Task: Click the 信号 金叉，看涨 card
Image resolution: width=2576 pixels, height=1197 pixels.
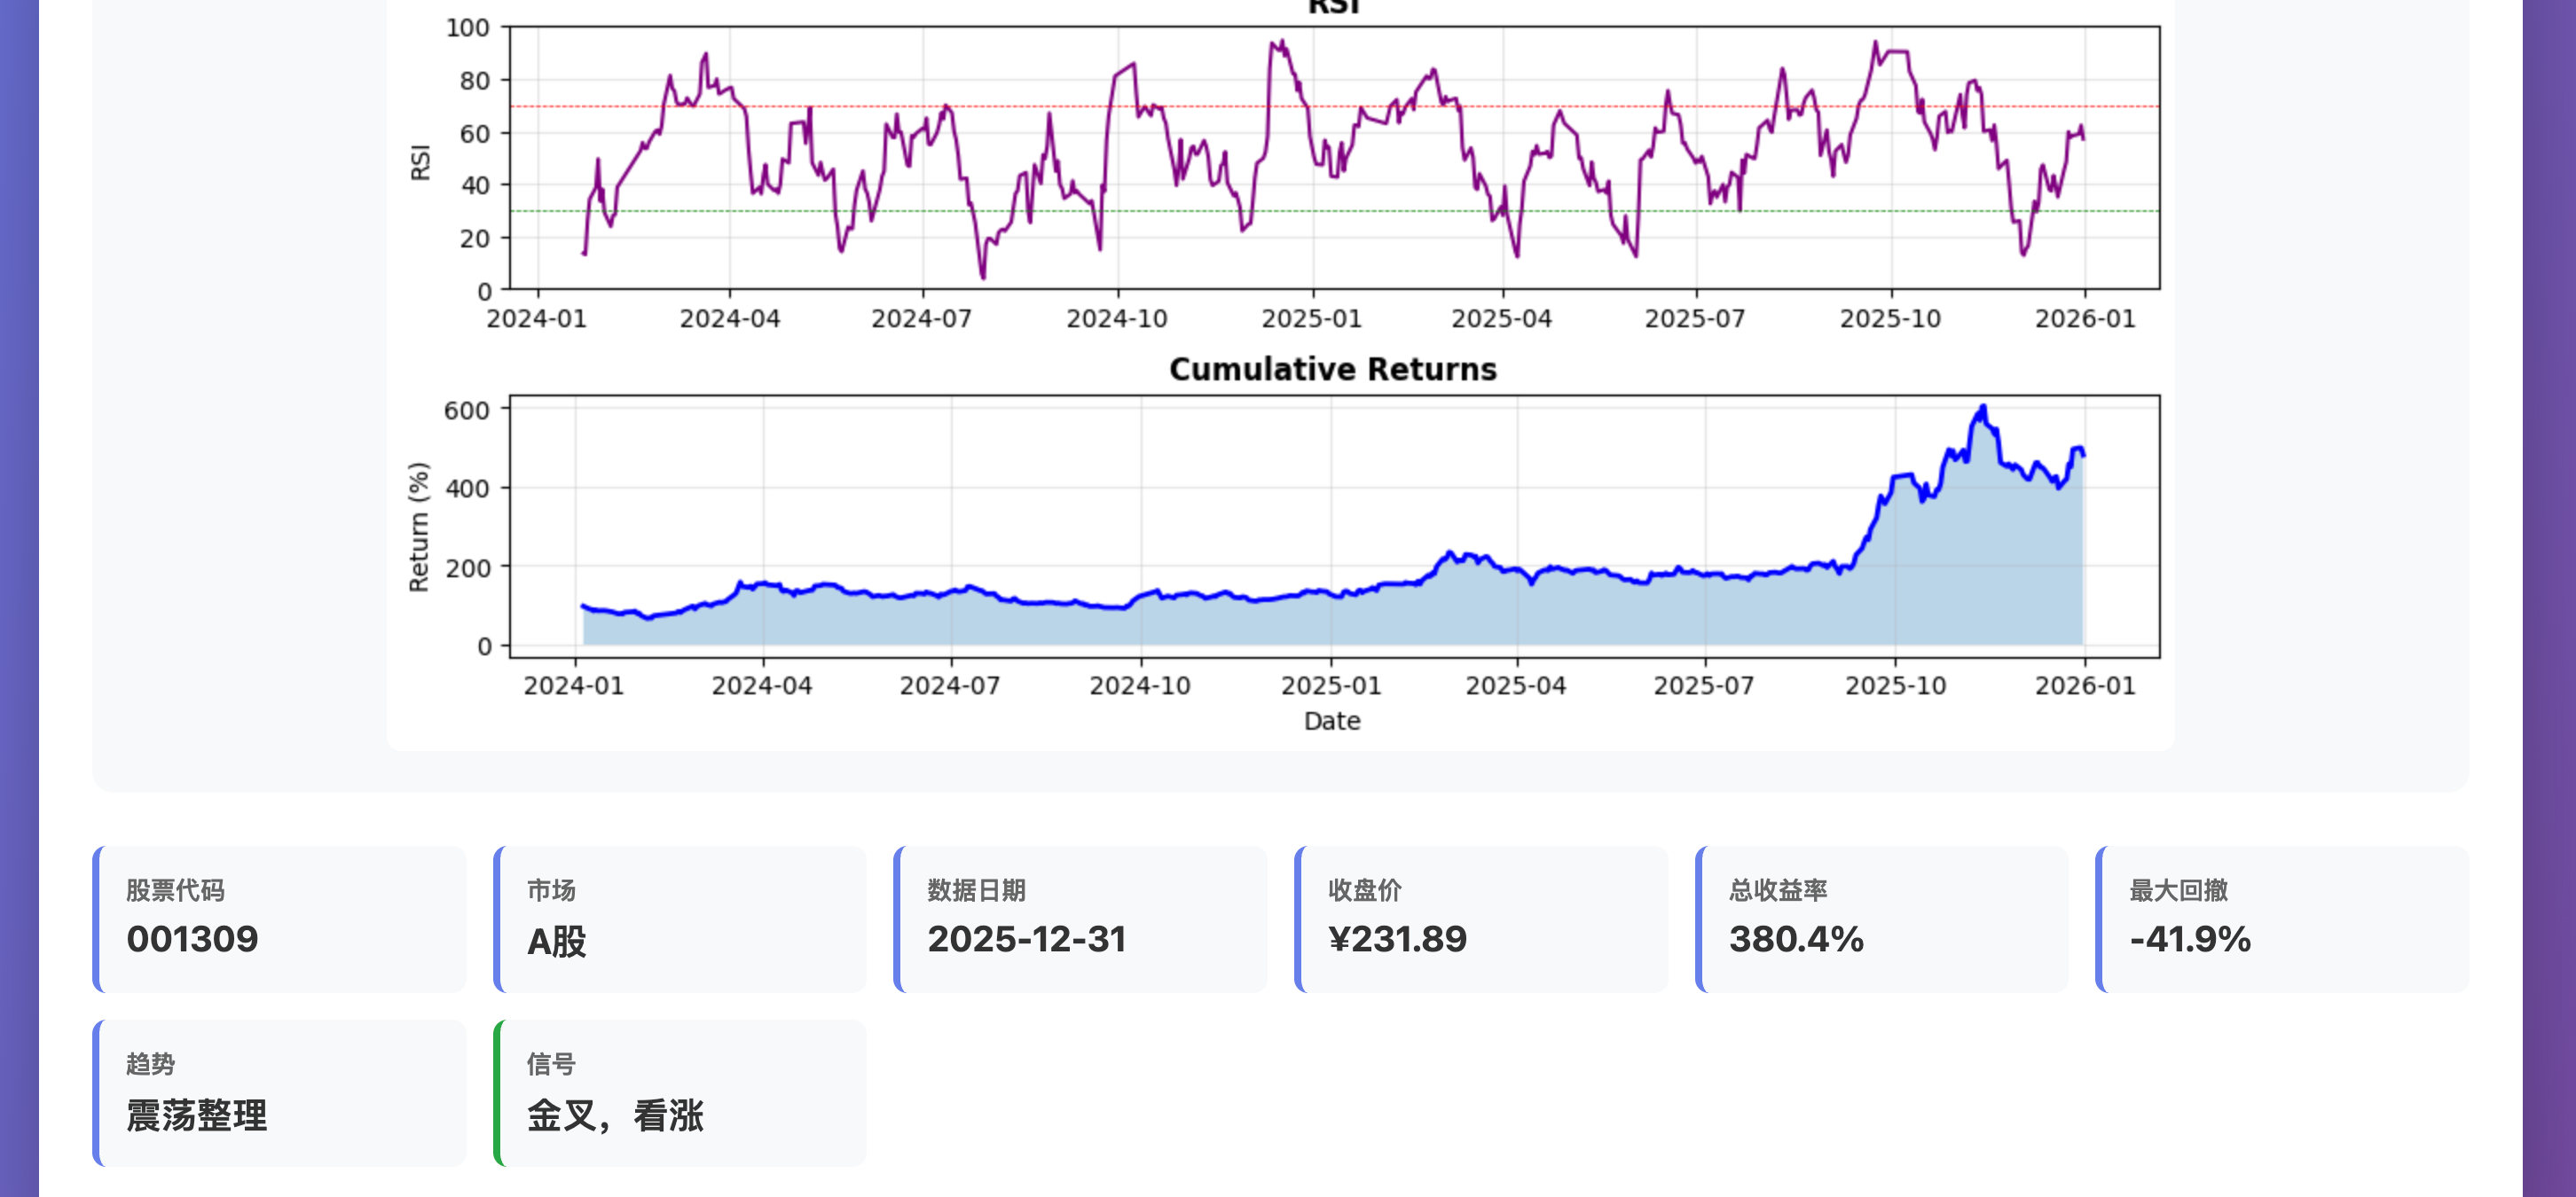Action: [681, 1093]
